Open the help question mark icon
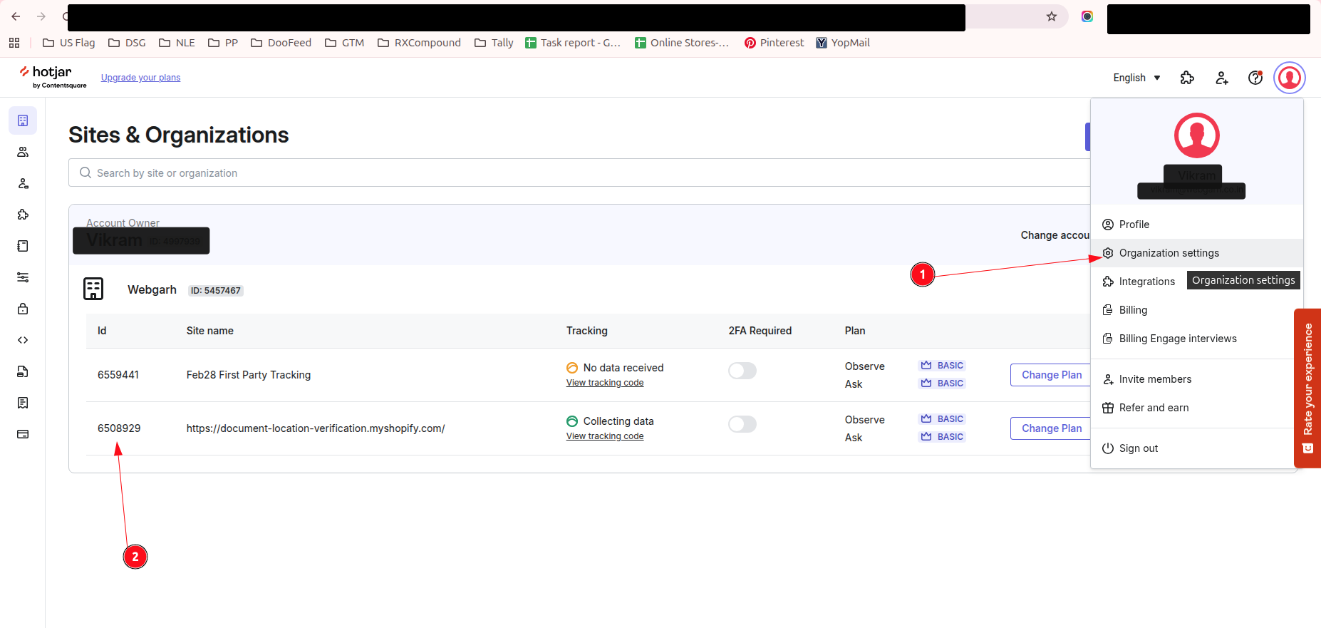1321x628 pixels. (1255, 78)
